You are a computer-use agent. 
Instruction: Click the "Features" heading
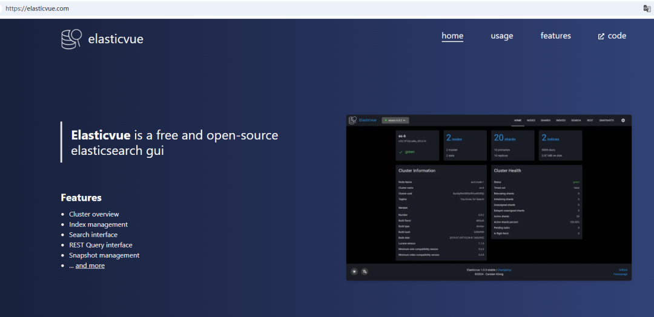point(81,197)
